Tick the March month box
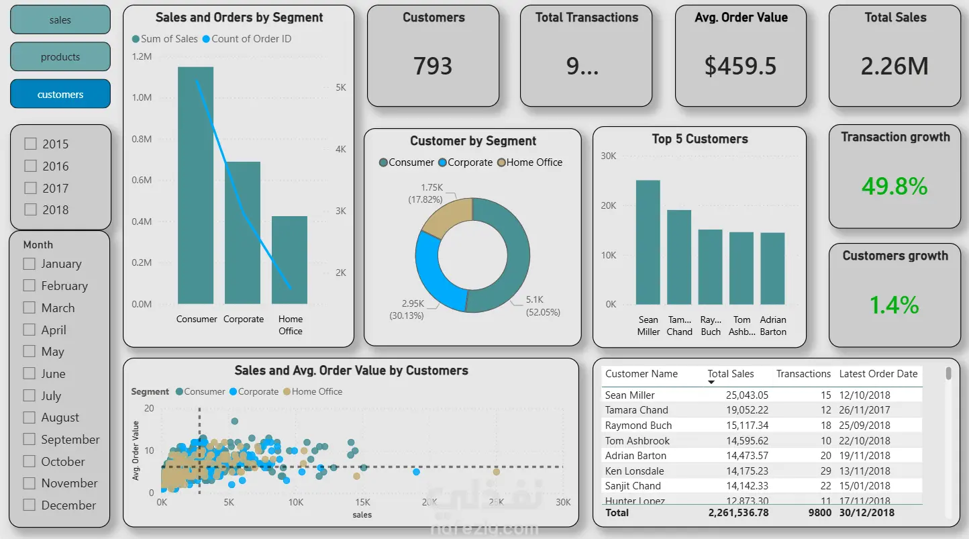The height and width of the screenshot is (539, 969). [29, 307]
